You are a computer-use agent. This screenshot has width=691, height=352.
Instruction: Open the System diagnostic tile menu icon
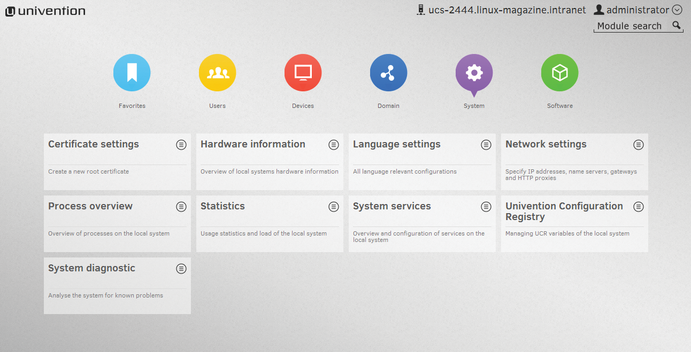pyautogui.click(x=181, y=269)
